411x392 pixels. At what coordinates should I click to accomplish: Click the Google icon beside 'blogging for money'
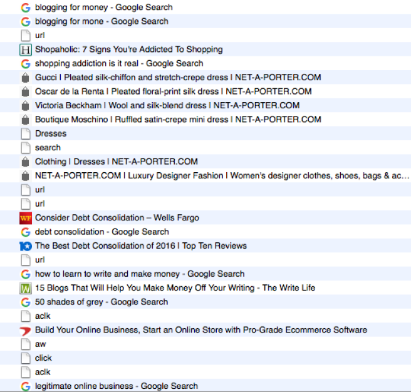pyautogui.click(x=25, y=8)
